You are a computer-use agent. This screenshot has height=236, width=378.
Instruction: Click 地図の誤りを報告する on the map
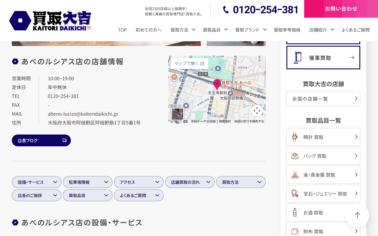tap(249, 121)
